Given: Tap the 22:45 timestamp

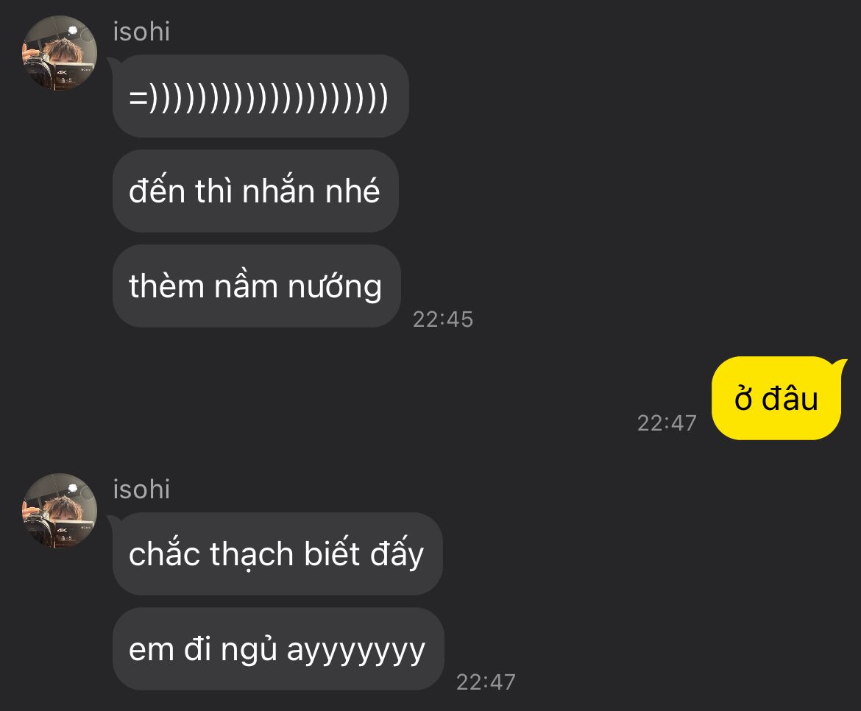Looking at the screenshot, I should pos(442,319).
